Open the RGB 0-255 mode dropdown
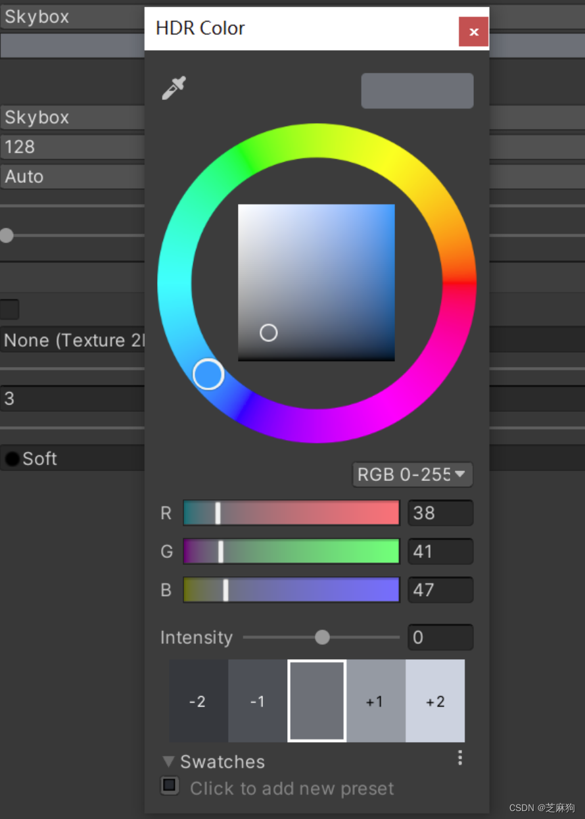Screen dimensions: 585x819 coord(412,474)
